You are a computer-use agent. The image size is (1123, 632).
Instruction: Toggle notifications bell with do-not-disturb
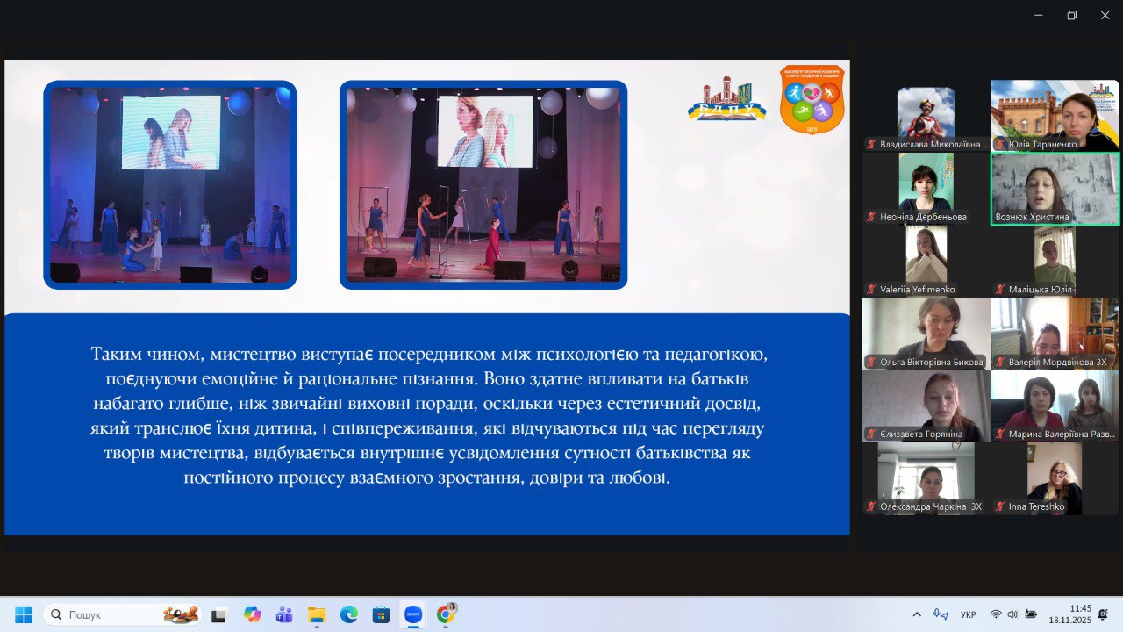click(1103, 614)
